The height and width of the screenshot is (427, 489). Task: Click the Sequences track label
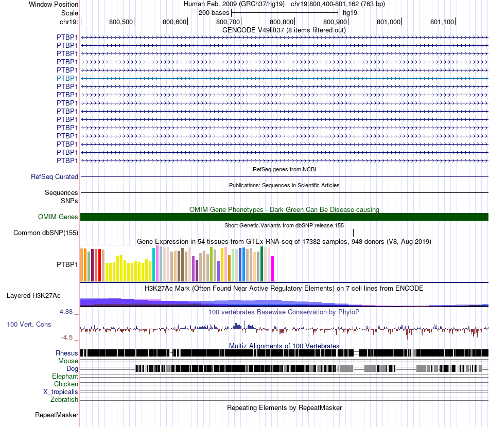pyautogui.click(x=61, y=192)
